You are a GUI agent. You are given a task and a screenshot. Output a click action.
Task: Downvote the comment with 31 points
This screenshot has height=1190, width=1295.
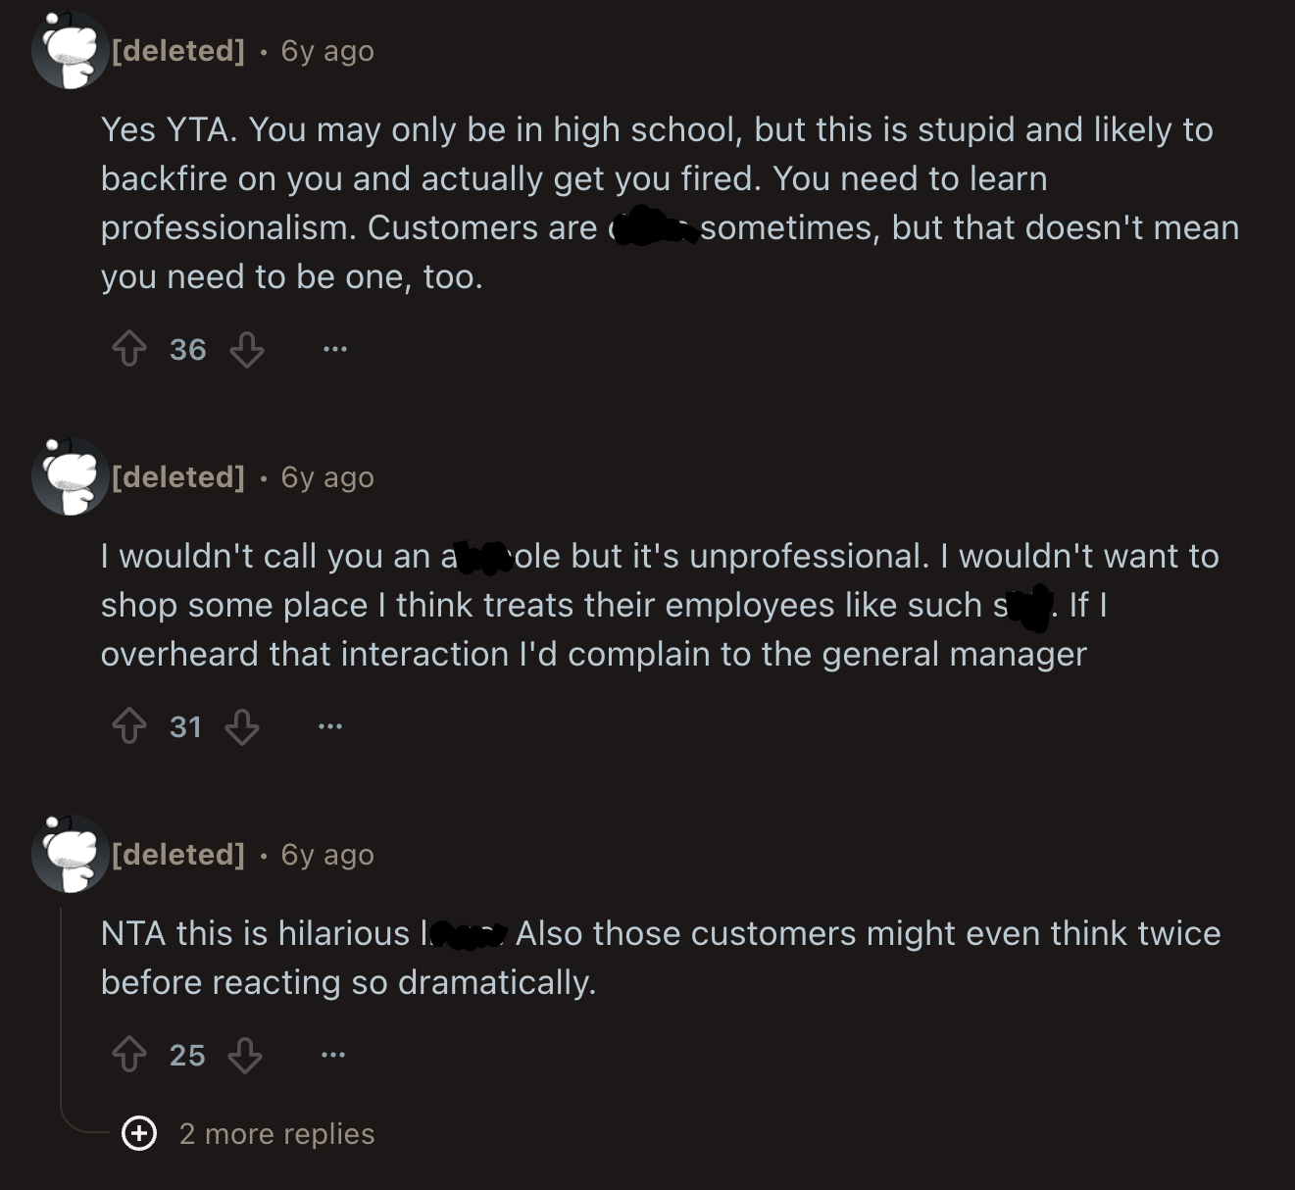(243, 726)
